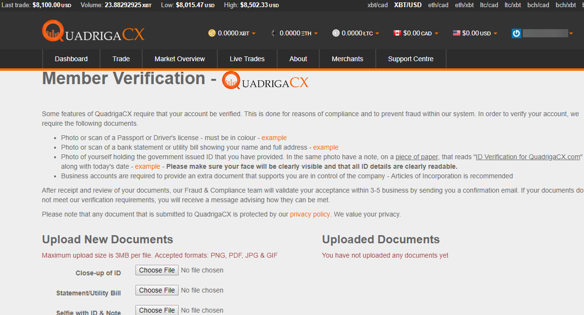Click the 'Member Verification' page heading
The width and height of the screenshot is (584, 315).
click(x=124, y=78)
